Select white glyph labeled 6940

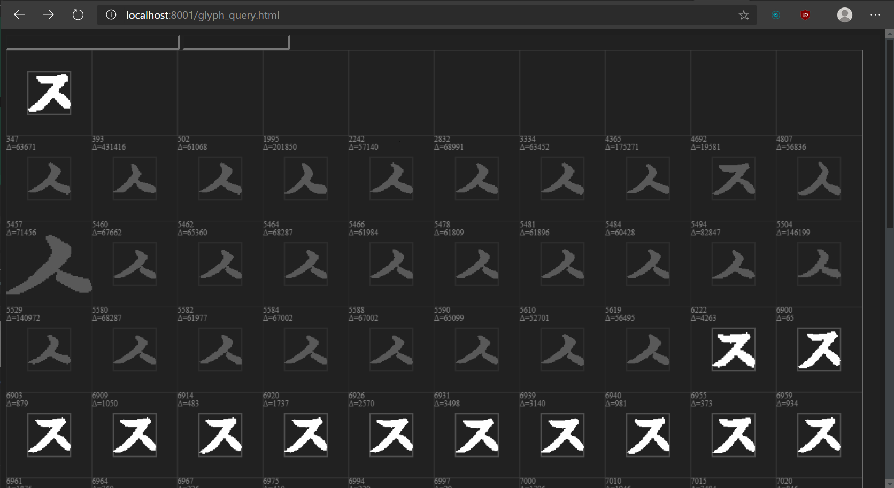click(x=648, y=435)
